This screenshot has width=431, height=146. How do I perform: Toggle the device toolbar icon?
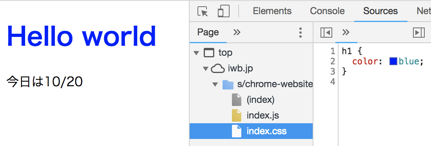point(223,11)
